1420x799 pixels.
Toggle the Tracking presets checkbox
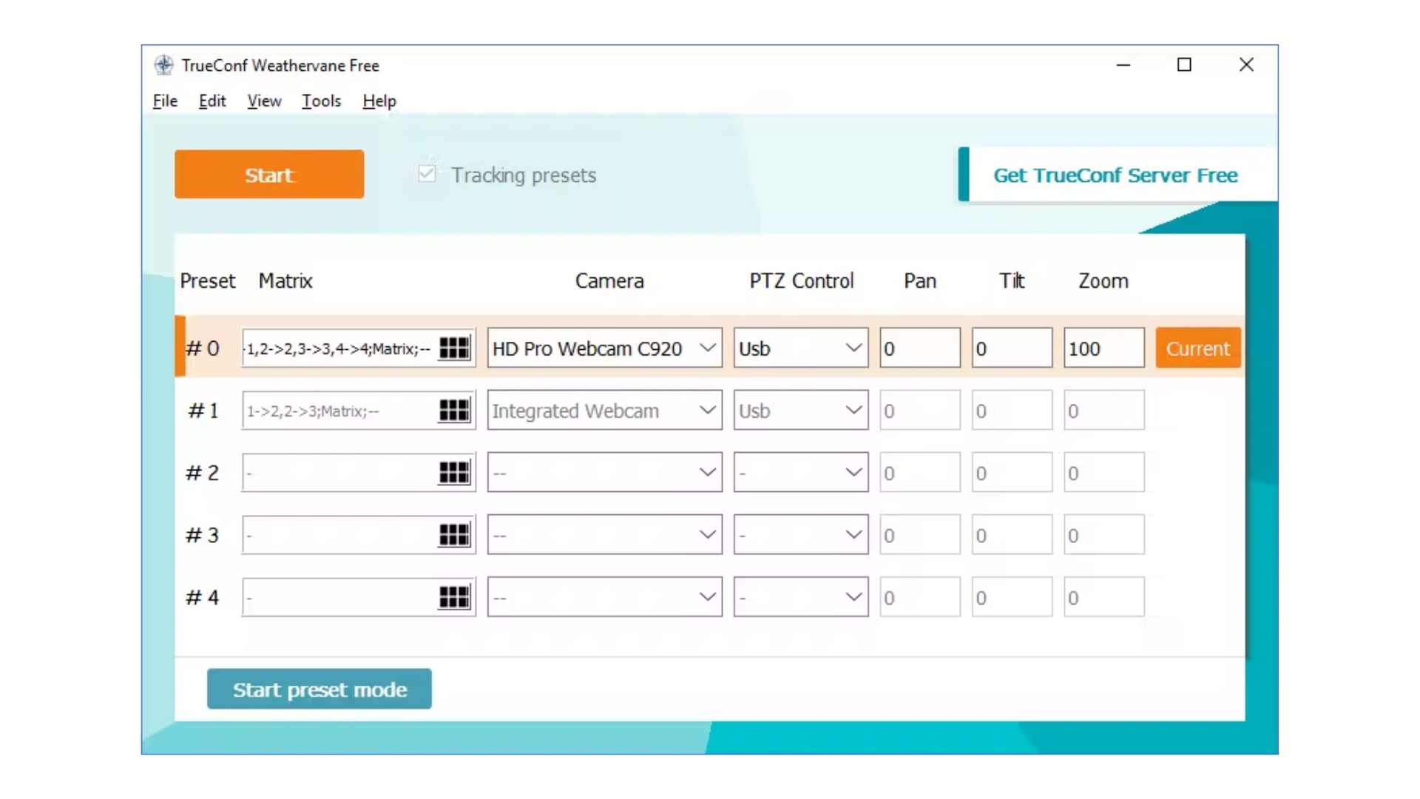coord(427,174)
